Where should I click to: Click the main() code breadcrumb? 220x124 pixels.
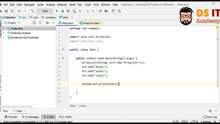point(82,106)
